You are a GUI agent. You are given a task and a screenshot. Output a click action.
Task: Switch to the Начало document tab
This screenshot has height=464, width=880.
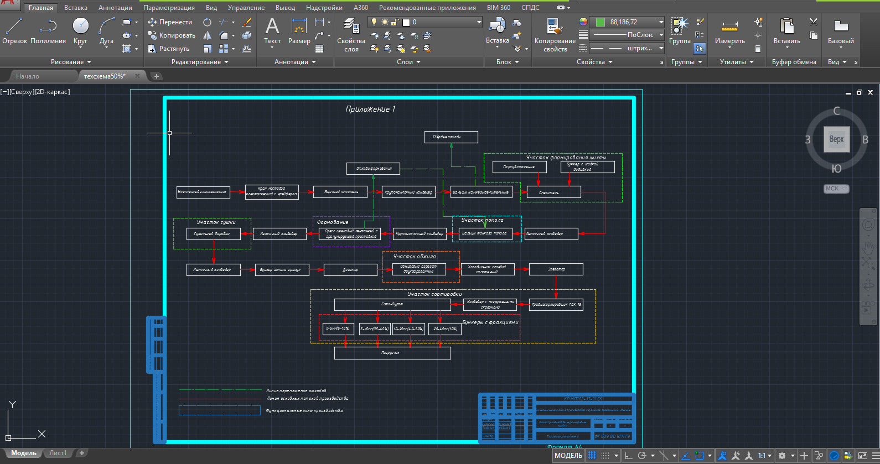(x=28, y=76)
